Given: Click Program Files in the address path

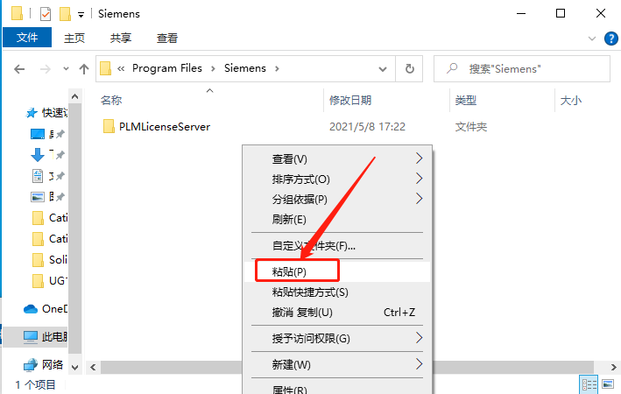Looking at the screenshot, I should coord(167,68).
